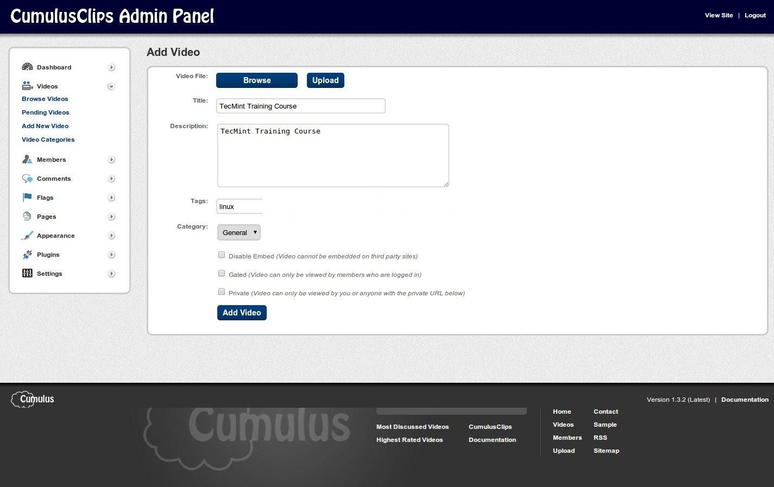Open the Category dropdown showing General

click(x=239, y=232)
